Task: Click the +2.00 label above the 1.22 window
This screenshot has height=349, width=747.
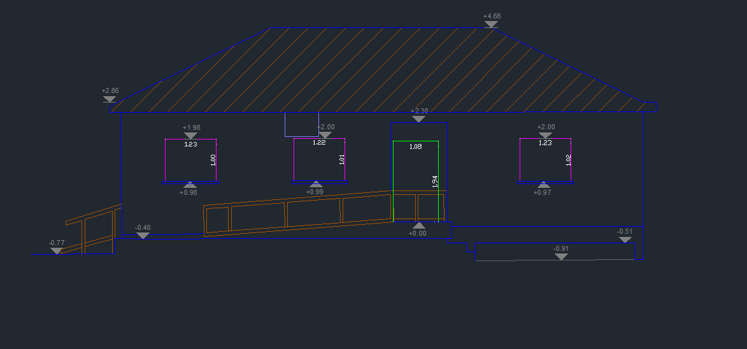Action: coord(326,127)
